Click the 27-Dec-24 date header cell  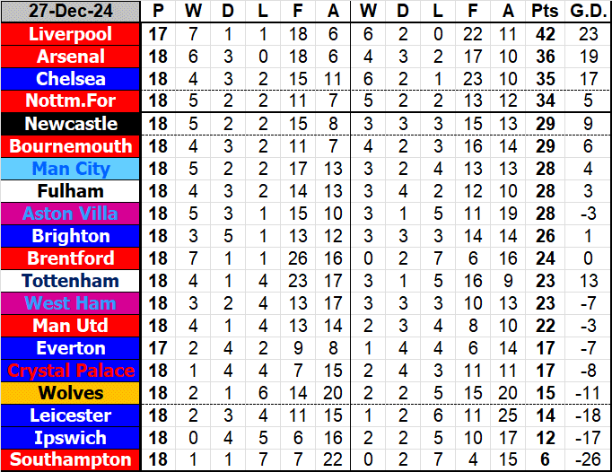71,12
